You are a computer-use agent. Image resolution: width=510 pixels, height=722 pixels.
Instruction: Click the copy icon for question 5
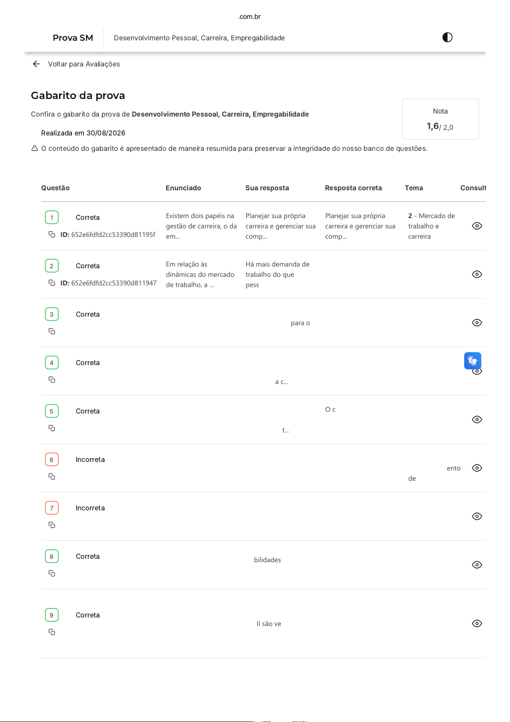[52, 428]
